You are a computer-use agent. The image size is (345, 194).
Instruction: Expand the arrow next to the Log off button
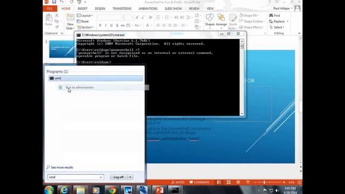click(x=130, y=177)
